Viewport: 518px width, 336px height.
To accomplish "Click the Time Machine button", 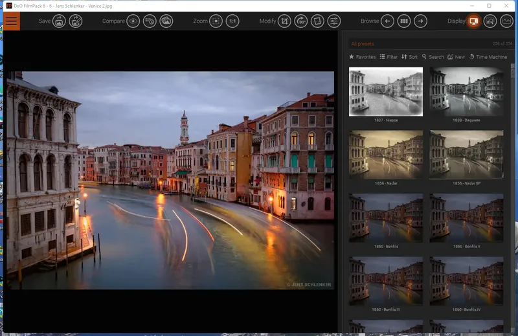I will coord(488,57).
